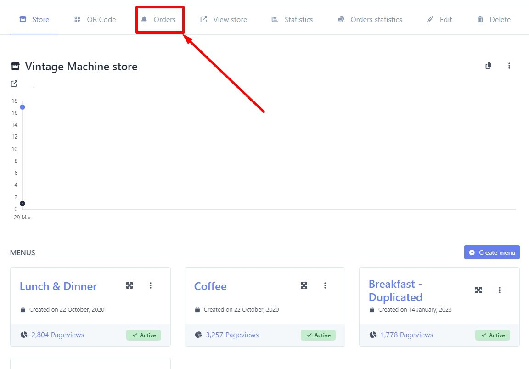Click the move icon on Breakfast - Duplicated card
Image resolution: width=529 pixels, height=369 pixels.
[x=478, y=290]
